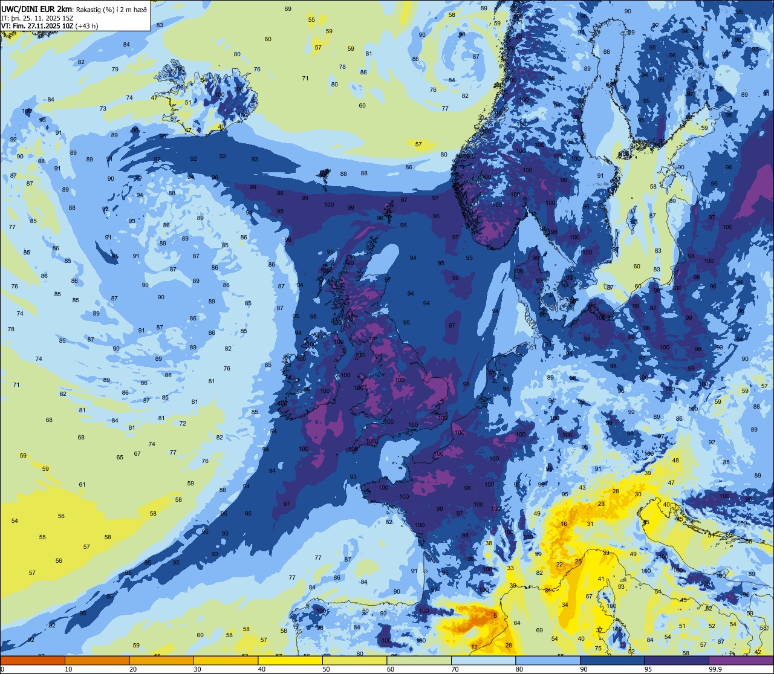The image size is (774, 674).
Task: Click the map value "53" near the Italian coast
Action: 621,587
